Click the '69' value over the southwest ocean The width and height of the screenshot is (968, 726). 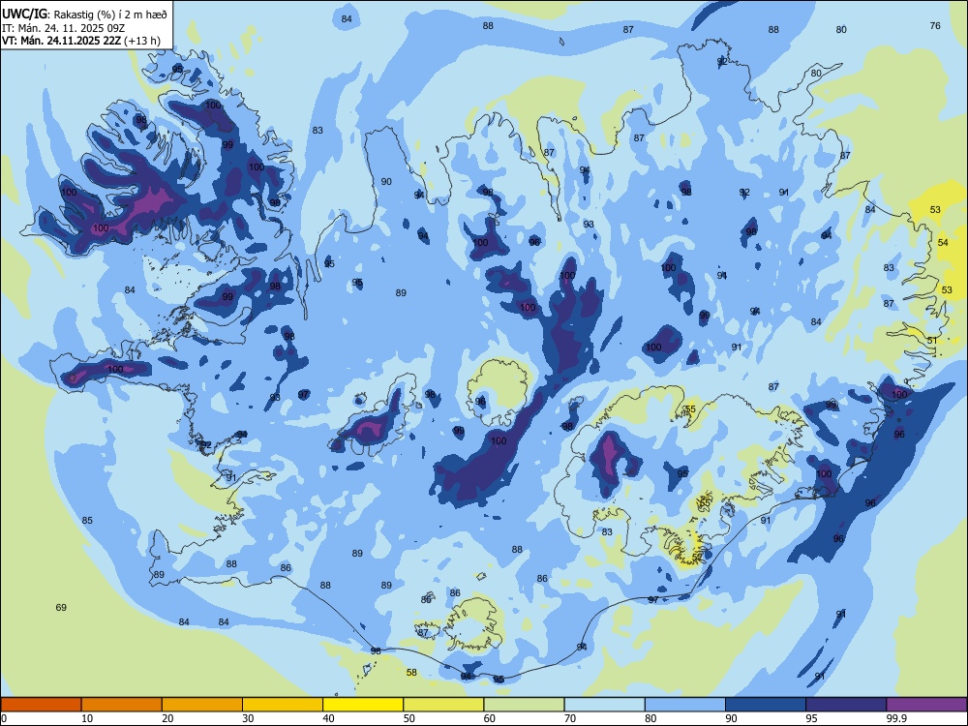[61, 608]
